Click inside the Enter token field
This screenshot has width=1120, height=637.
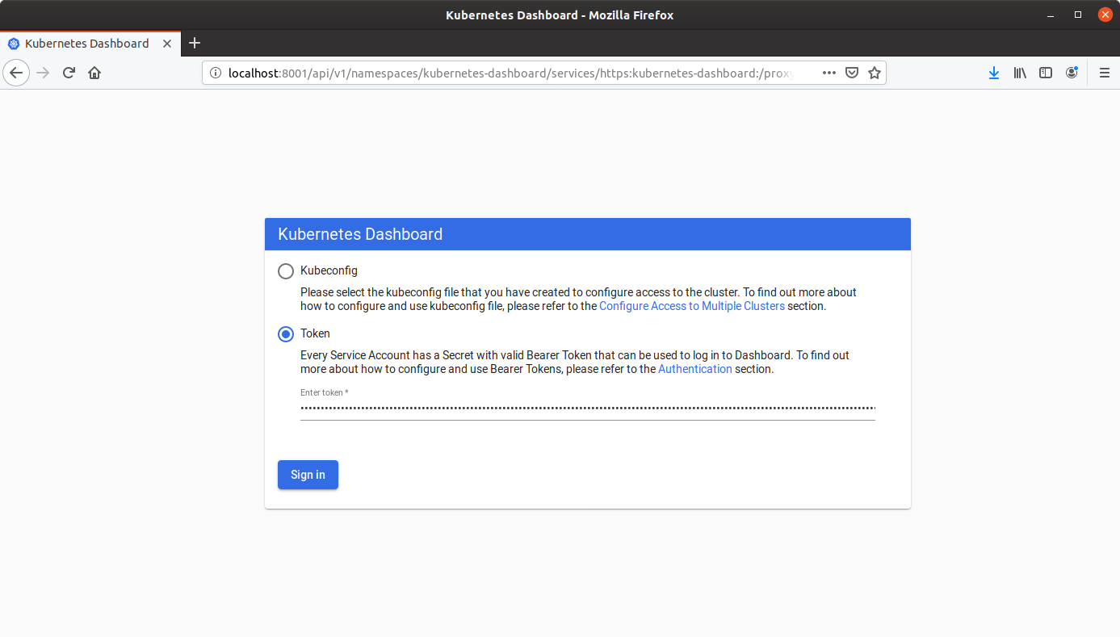(588, 409)
